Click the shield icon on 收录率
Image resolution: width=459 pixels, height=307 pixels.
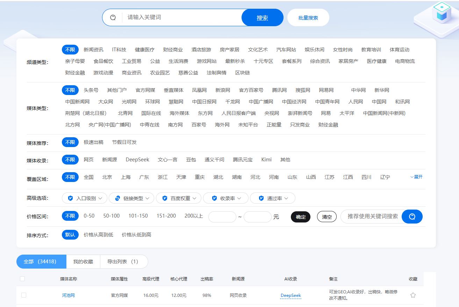(x=215, y=198)
